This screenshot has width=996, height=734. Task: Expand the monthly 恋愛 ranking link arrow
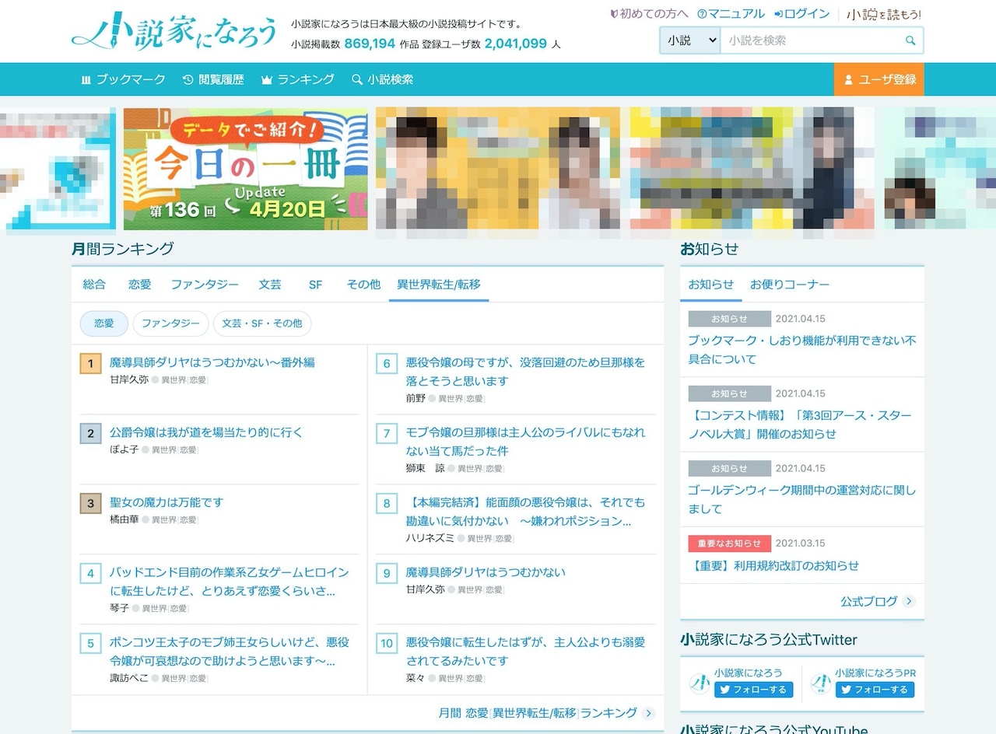tap(649, 713)
